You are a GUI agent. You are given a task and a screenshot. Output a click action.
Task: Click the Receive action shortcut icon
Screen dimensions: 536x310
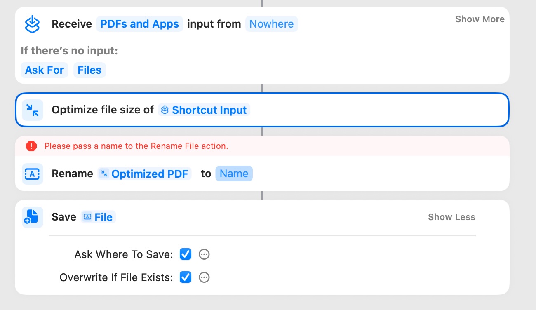coord(32,24)
